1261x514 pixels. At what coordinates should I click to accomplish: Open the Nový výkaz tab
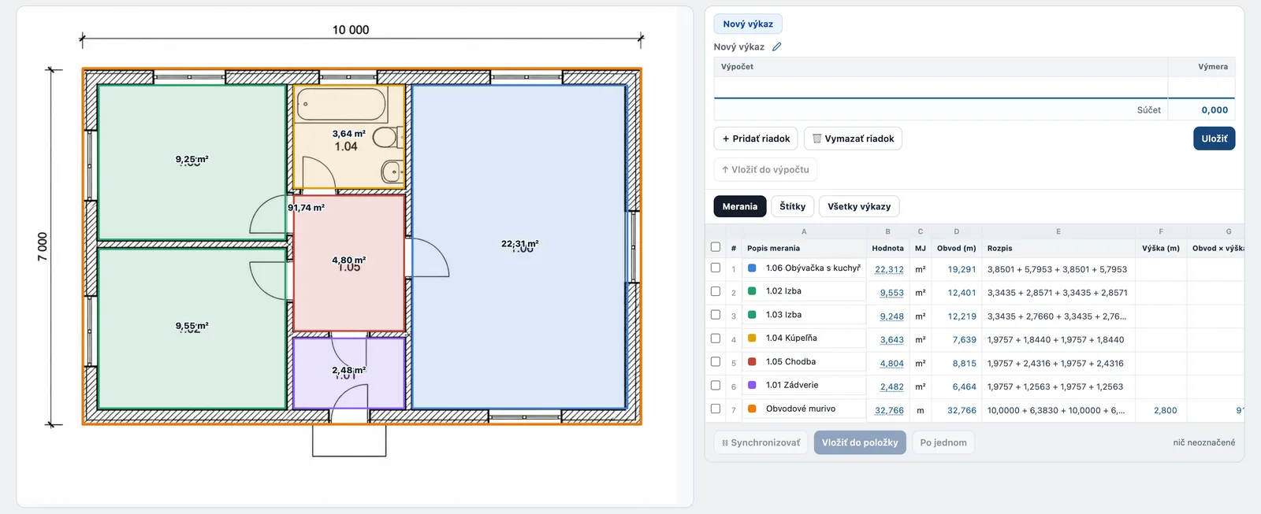748,24
